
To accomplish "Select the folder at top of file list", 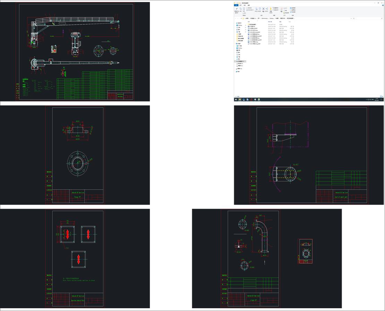I will [253, 25].
